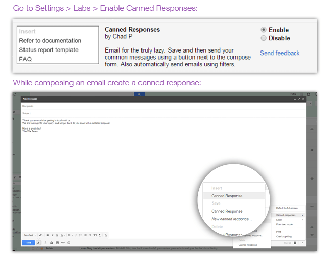Increase the indent
This screenshot has width=332, height=255.
[x=90, y=235]
